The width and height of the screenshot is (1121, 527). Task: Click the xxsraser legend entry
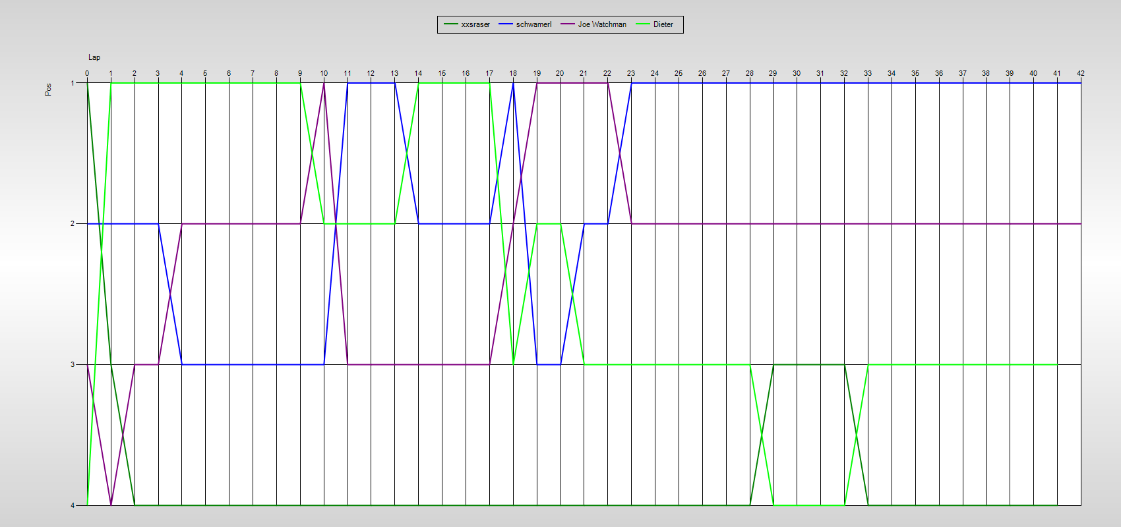coord(475,24)
